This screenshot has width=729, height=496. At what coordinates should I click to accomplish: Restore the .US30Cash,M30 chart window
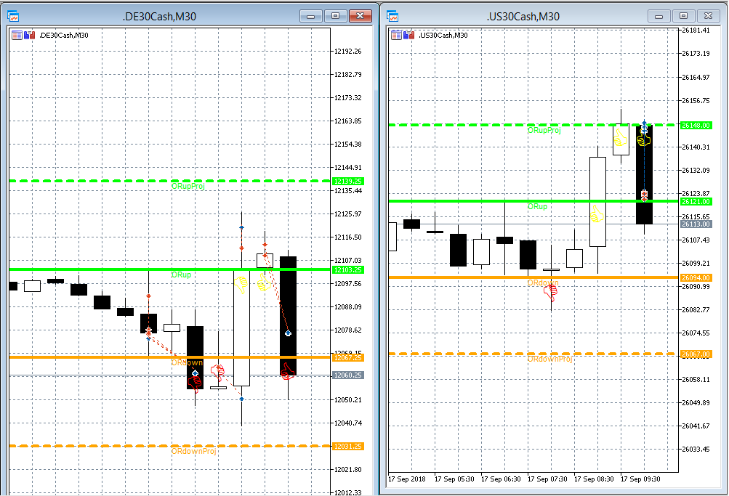683,16
